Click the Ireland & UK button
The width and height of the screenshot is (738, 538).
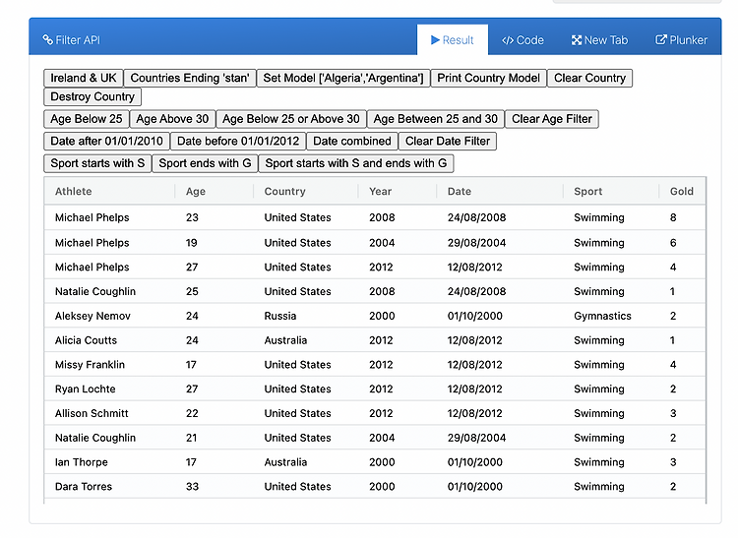coord(84,78)
